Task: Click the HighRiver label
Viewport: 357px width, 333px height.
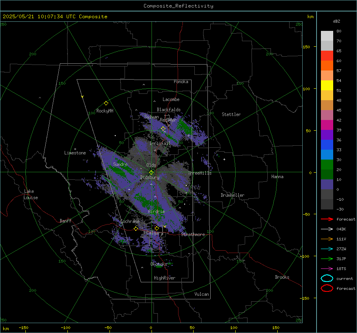Action: point(165,278)
